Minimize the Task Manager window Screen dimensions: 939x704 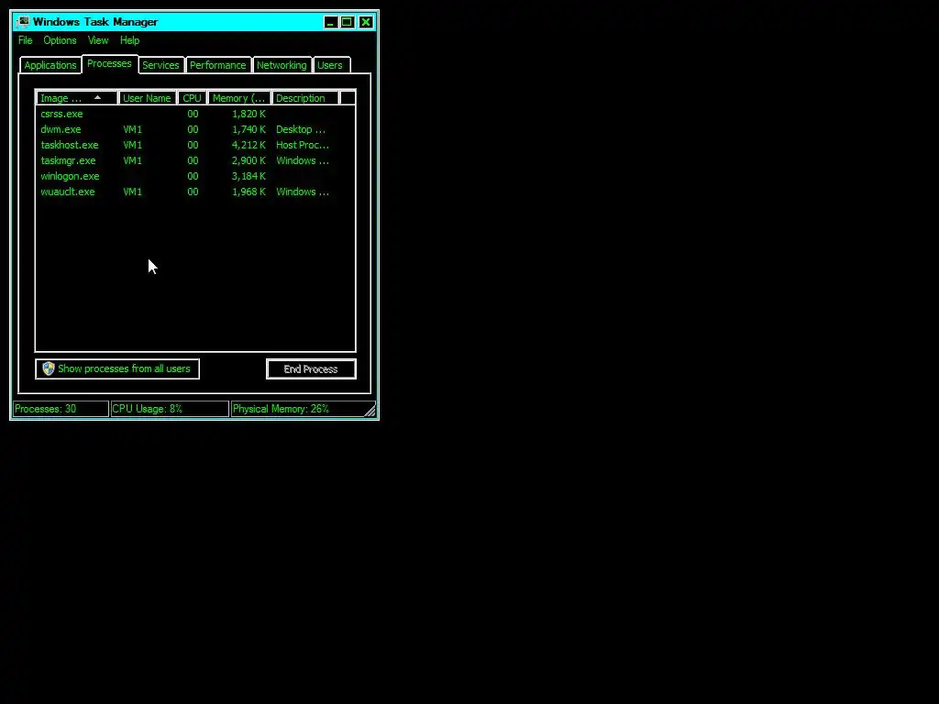tap(330, 22)
